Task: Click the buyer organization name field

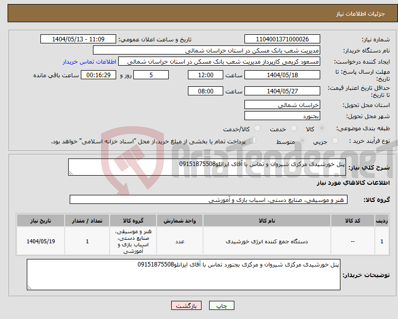Action: (207, 50)
